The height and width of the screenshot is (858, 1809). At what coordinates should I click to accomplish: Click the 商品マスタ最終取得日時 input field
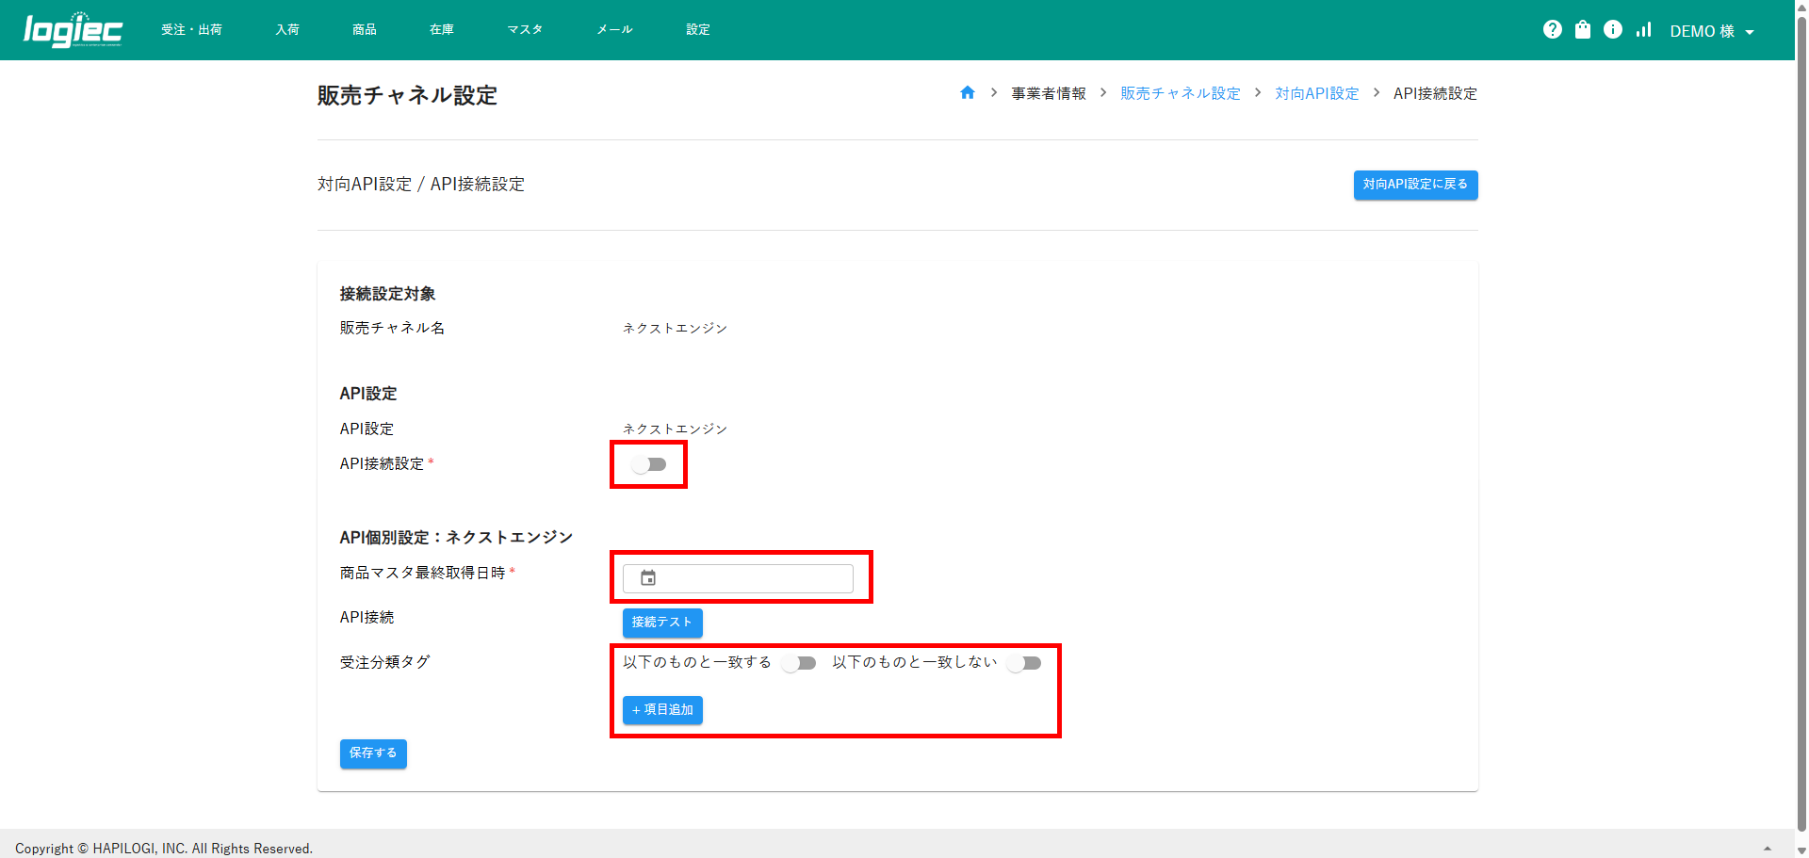(x=754, y=578)
